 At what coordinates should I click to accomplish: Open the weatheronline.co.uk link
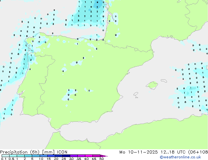pos(180,157)
